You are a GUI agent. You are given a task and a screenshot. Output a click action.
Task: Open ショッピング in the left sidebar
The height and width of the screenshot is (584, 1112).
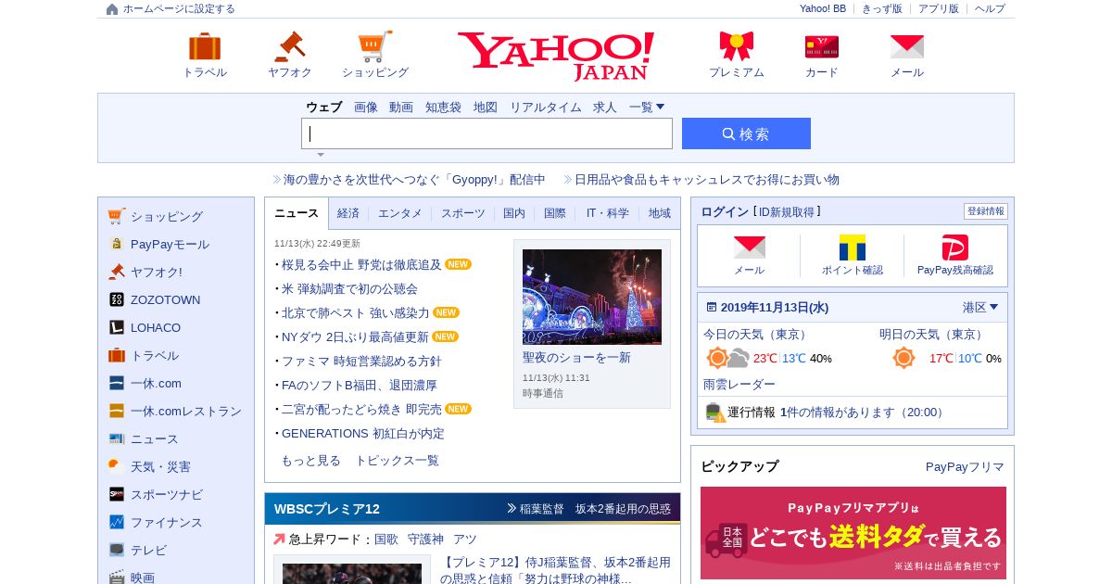coord(166,216)
